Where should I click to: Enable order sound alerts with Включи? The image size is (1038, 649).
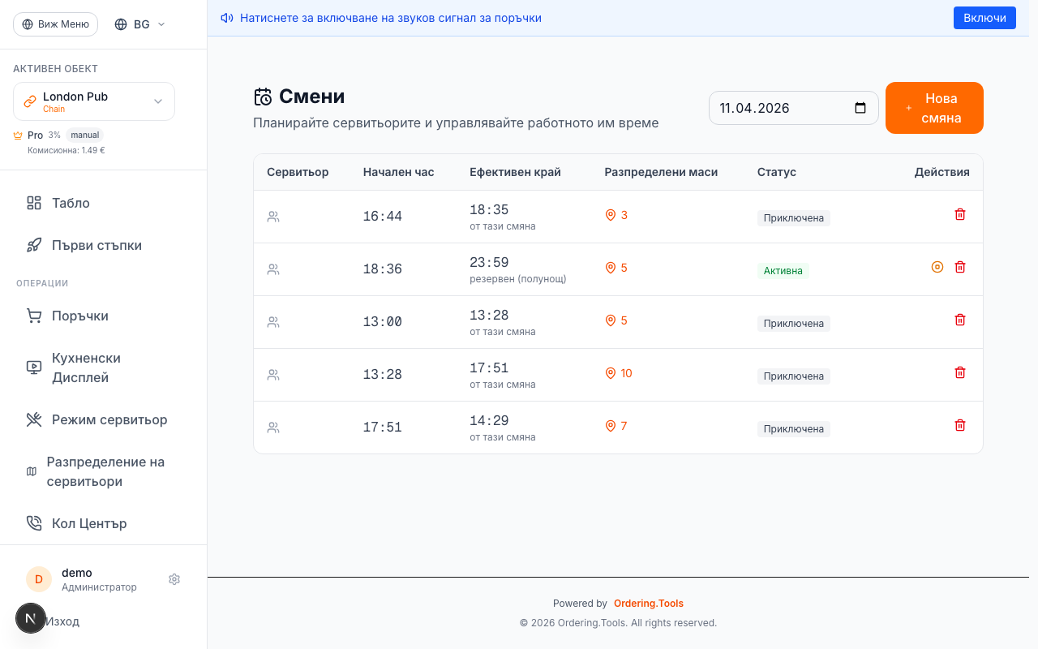coord(984,17)
